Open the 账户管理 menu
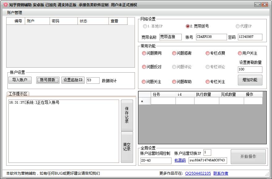 (x=15, y=13)
